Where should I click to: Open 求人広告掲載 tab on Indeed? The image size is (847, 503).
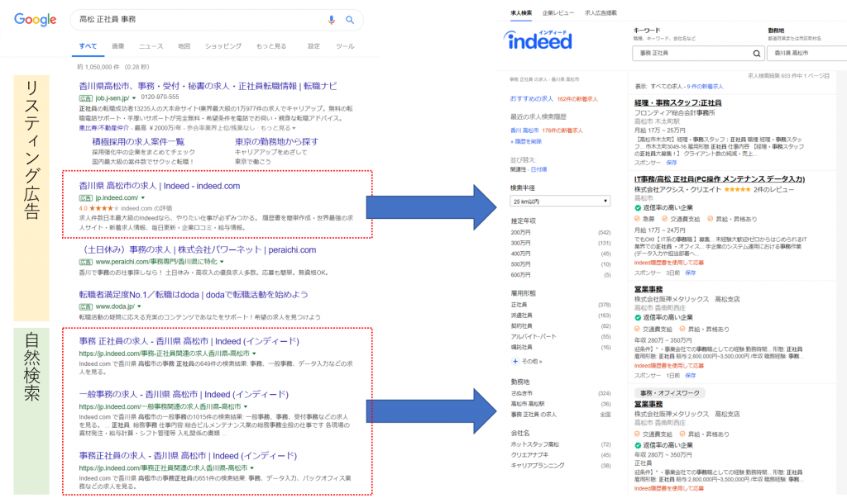[601, 13]
